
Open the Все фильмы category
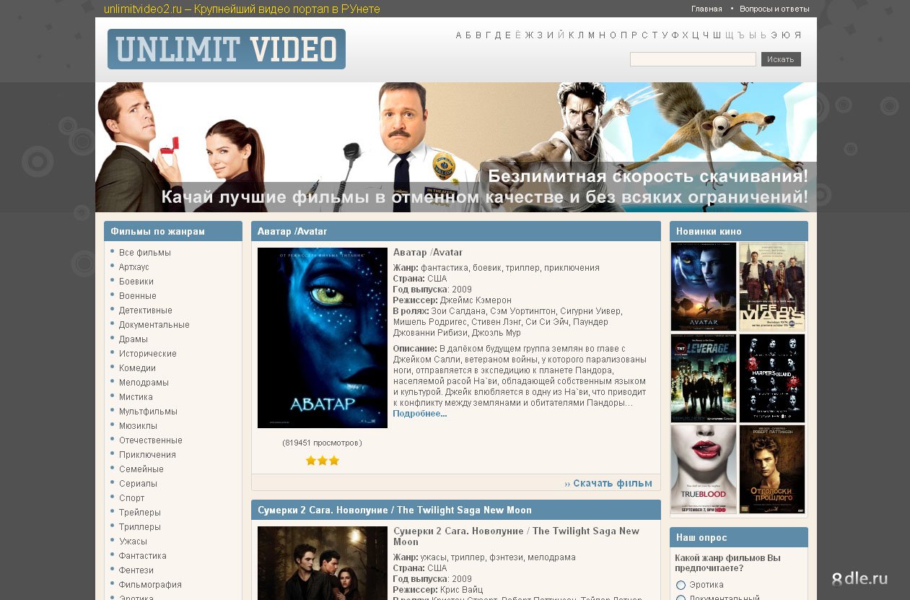click(x=145, y=253)
